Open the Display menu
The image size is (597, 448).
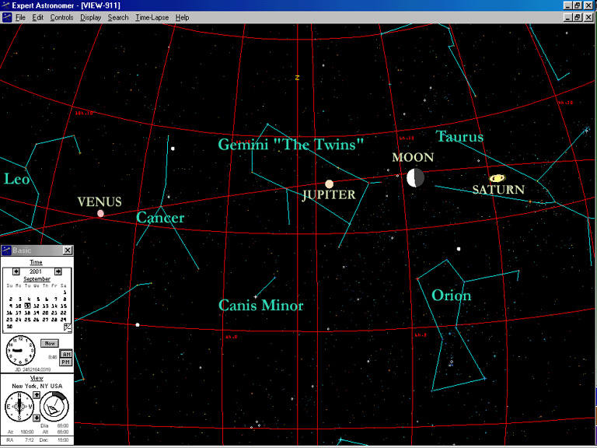(90, 17)
